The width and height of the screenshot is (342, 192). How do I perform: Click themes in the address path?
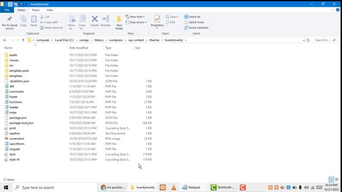pos(154,40)
